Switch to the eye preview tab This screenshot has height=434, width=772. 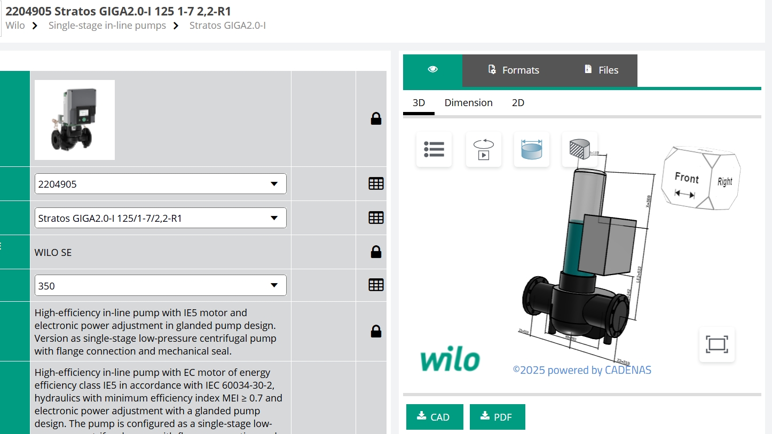point(432,70)
